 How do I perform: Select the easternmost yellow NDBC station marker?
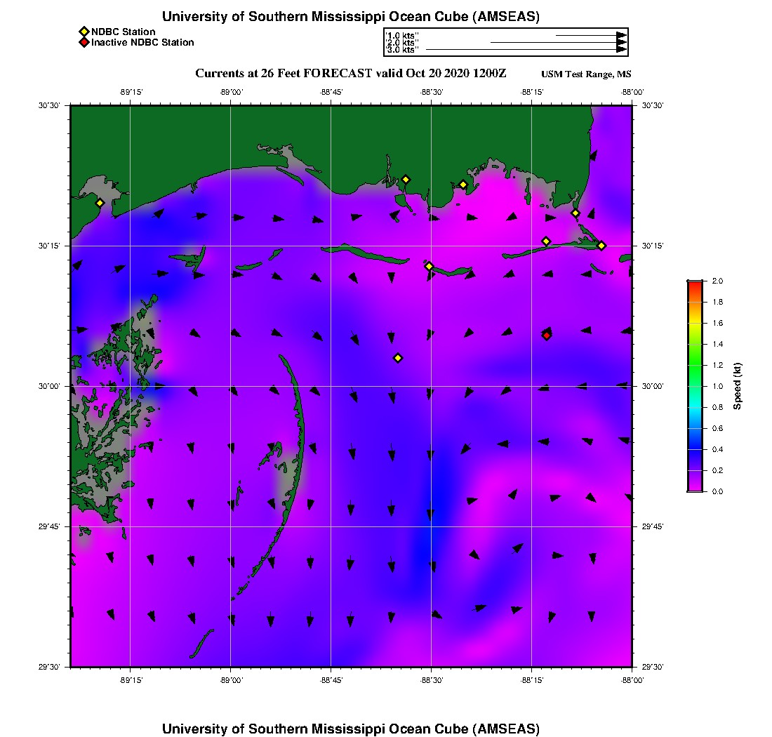point(601,245)
